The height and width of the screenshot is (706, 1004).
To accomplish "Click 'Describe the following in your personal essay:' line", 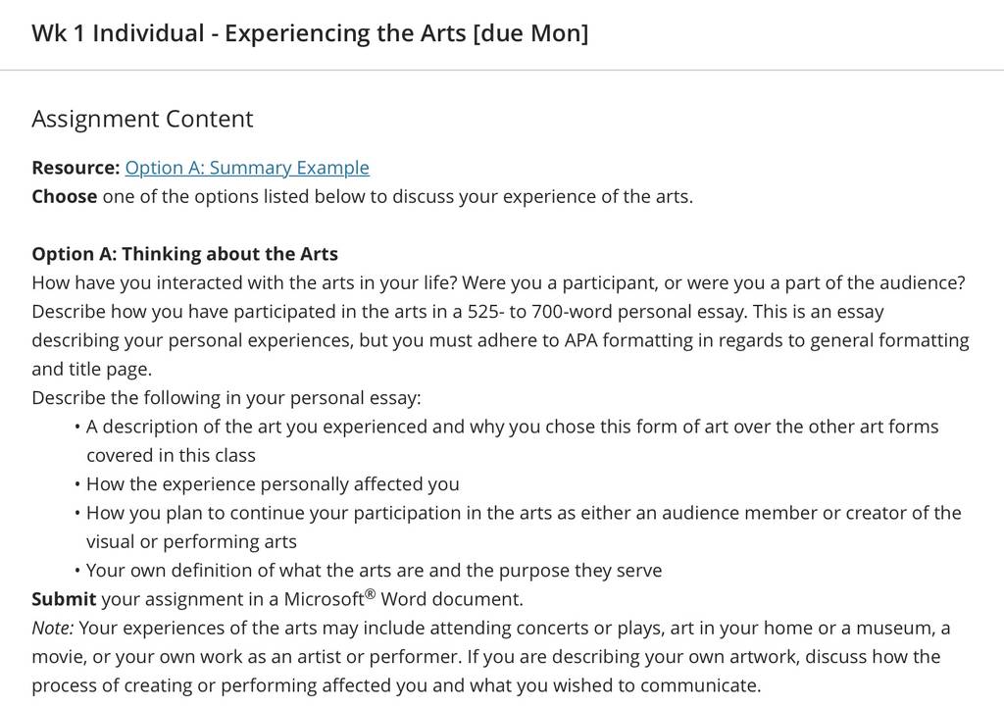I will [x=226, y=398].
